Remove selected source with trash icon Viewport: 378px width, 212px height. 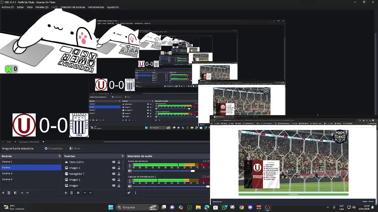tap(71, 193)
